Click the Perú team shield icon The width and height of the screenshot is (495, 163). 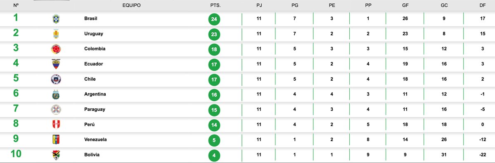[x=56, y=125]
